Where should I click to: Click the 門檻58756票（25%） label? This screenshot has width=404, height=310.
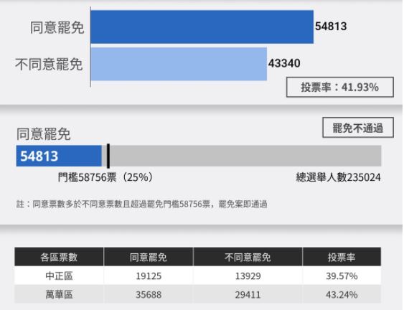point(105,177)
